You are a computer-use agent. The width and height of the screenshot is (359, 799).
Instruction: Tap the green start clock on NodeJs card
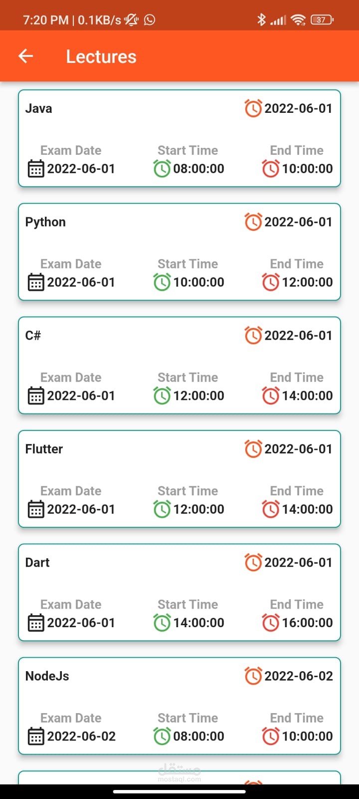[162, 736]
